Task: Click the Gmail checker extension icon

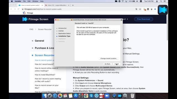Action: tap(148, 9)
